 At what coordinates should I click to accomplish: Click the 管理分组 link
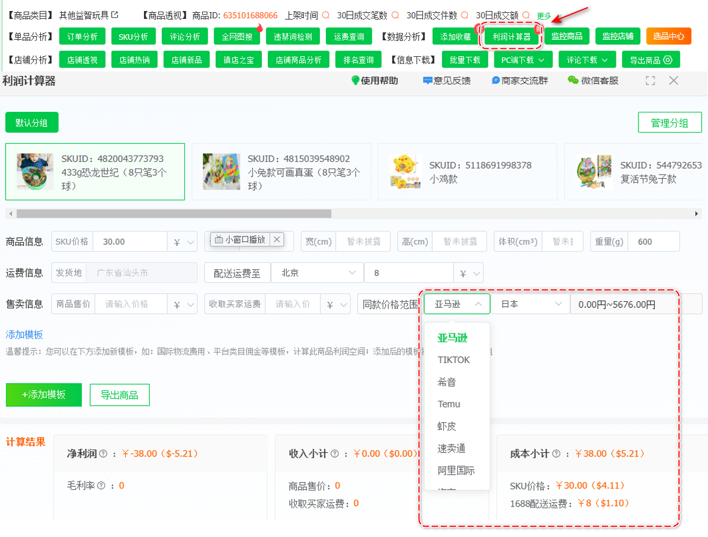(670, 122)
